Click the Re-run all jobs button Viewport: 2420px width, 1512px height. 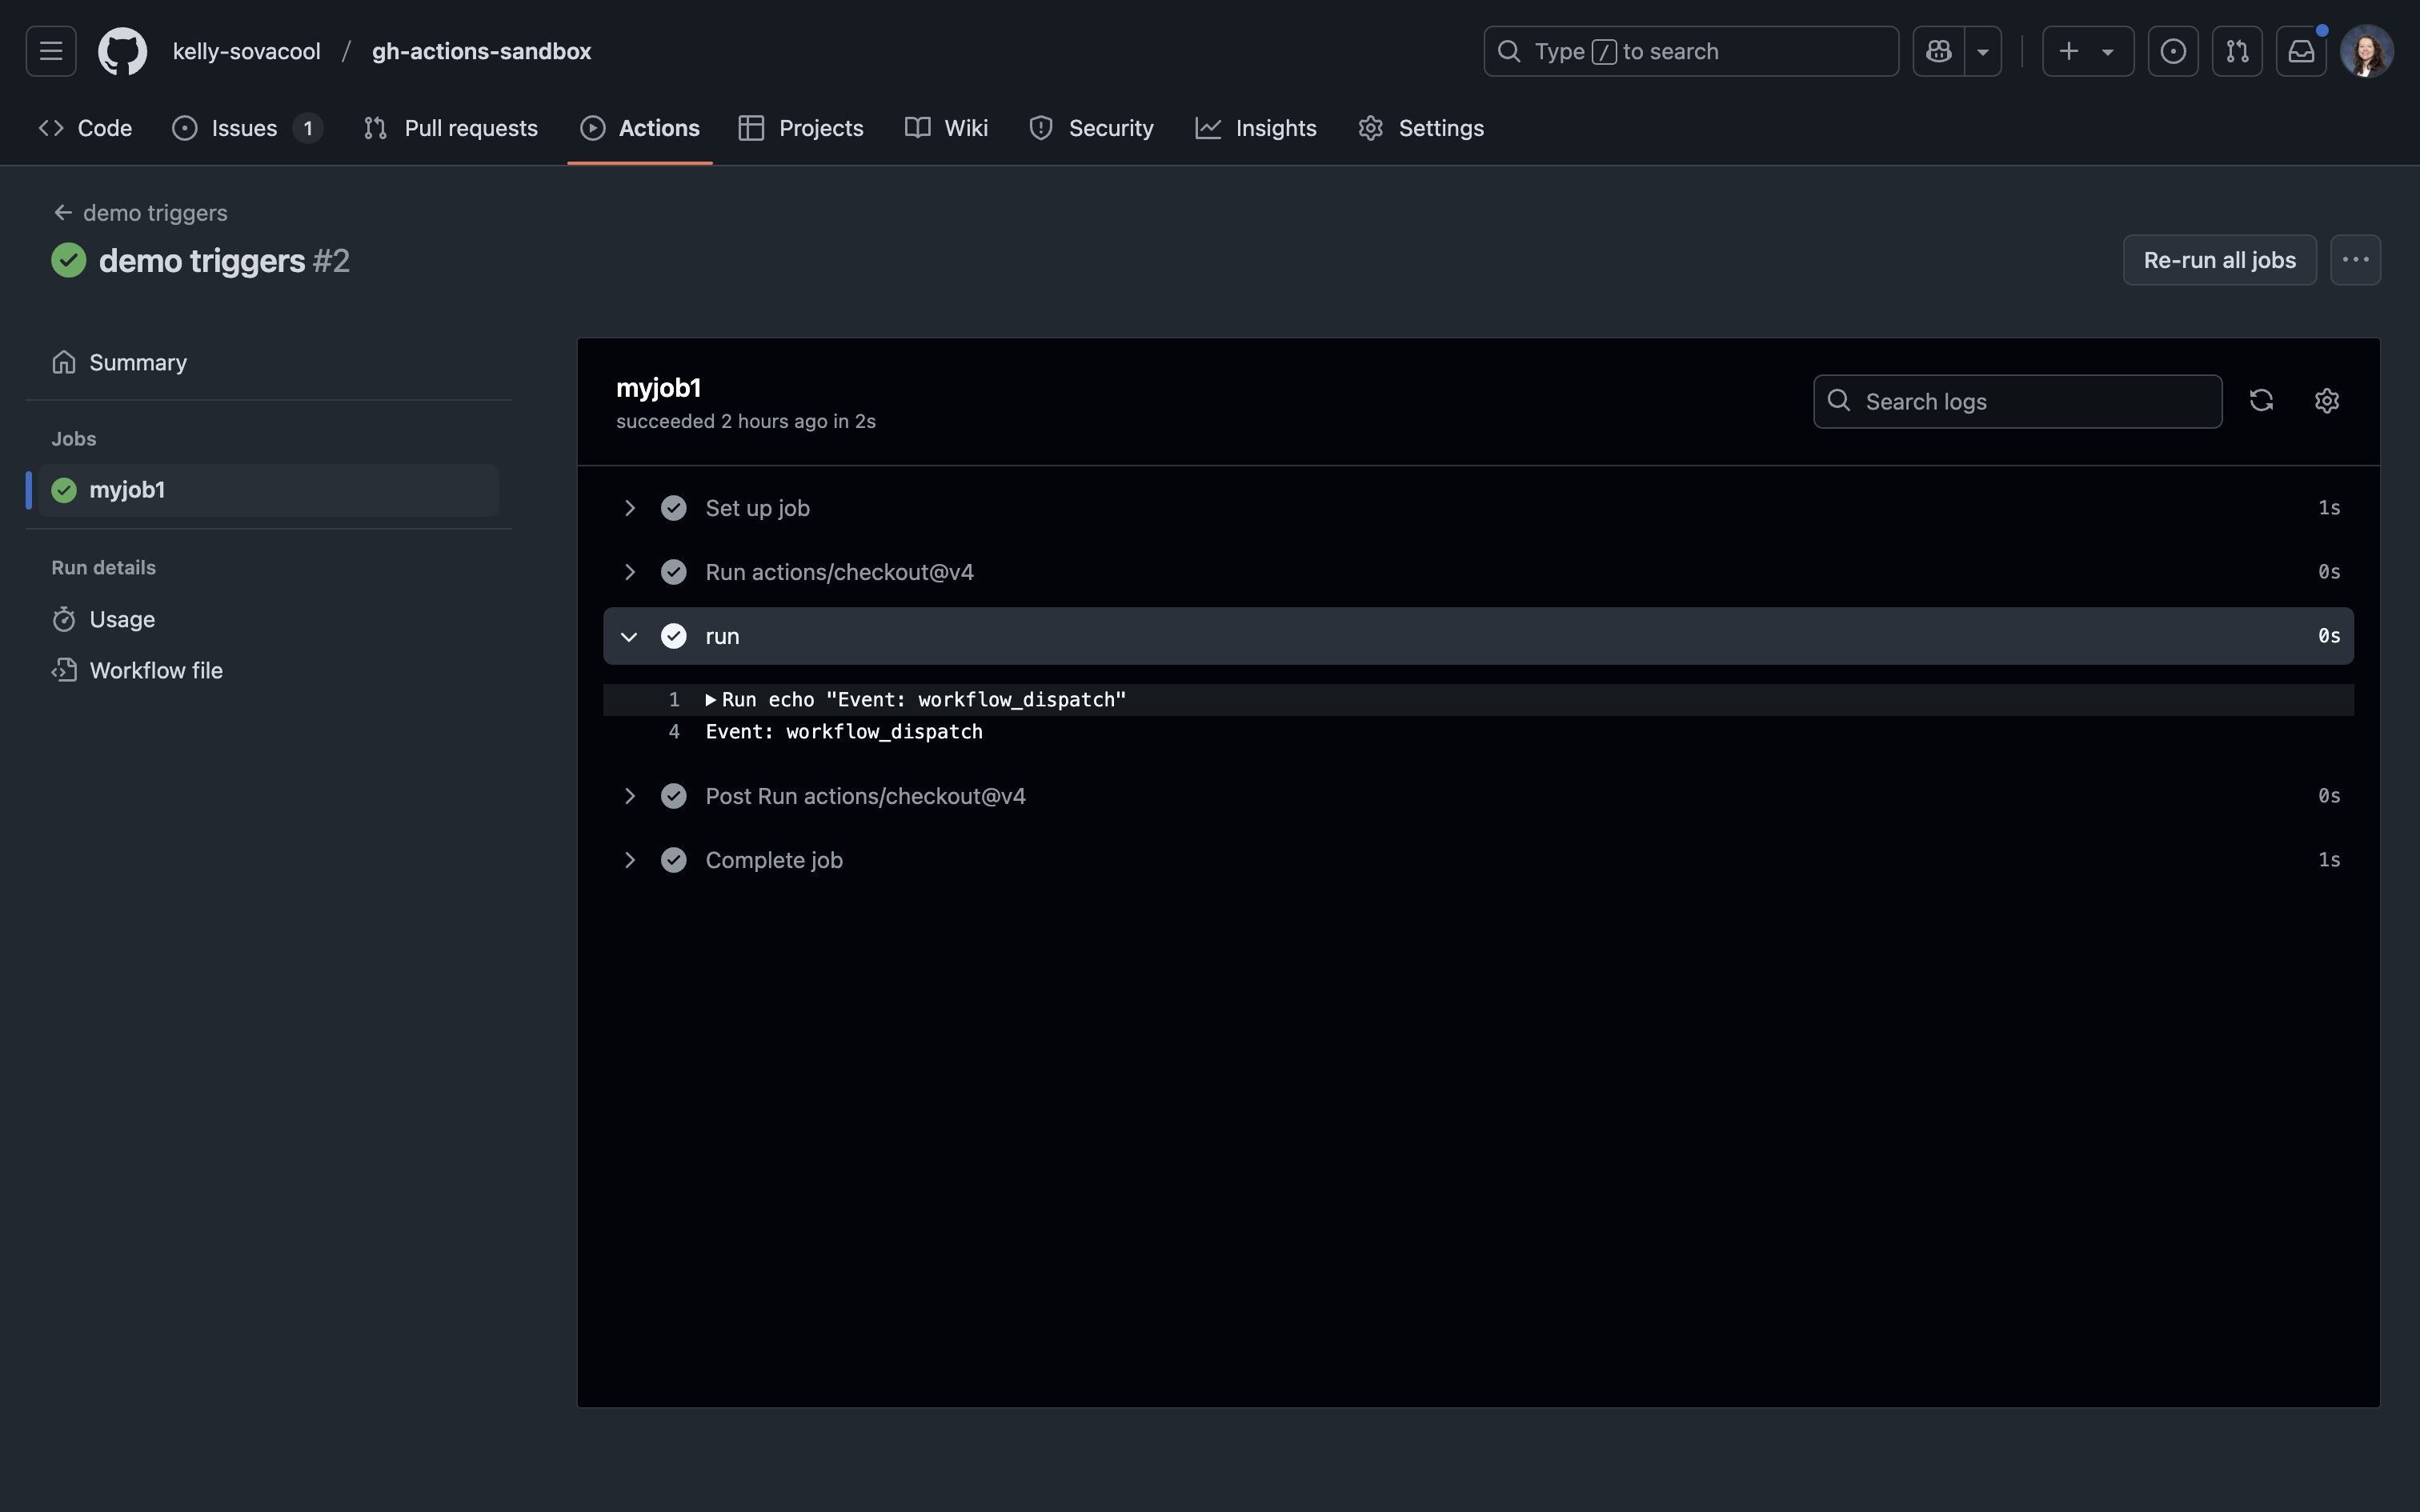(2218, 260)
